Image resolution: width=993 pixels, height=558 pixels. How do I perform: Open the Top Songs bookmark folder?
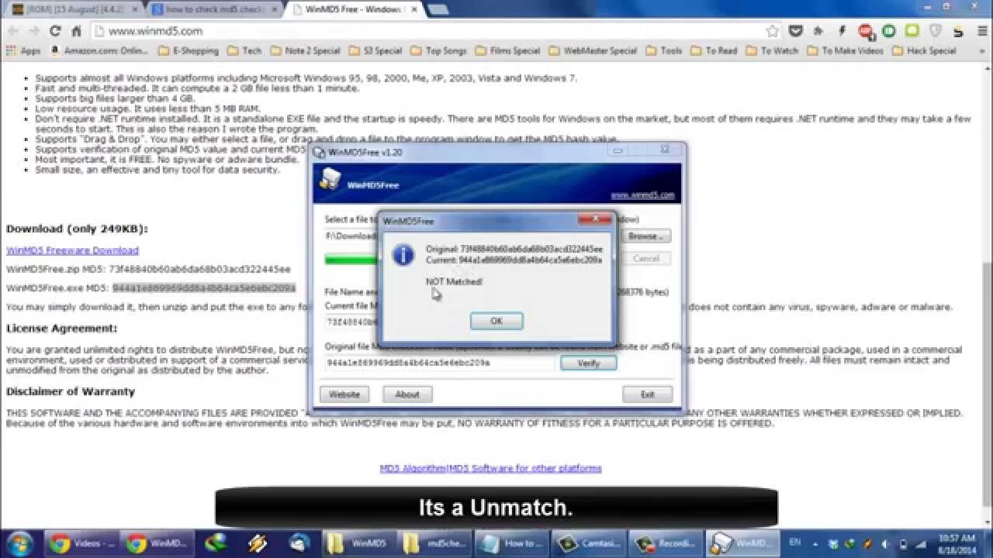click(x=439, y=50)
